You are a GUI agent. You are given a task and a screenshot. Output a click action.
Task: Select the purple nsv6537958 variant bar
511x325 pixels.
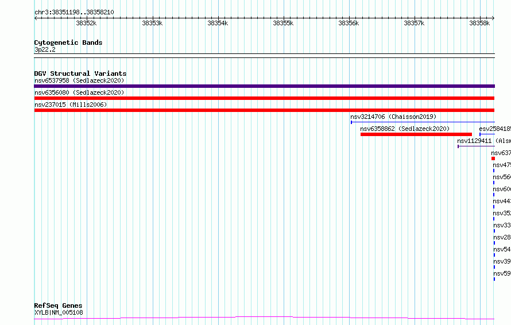(x=264, y=86)
